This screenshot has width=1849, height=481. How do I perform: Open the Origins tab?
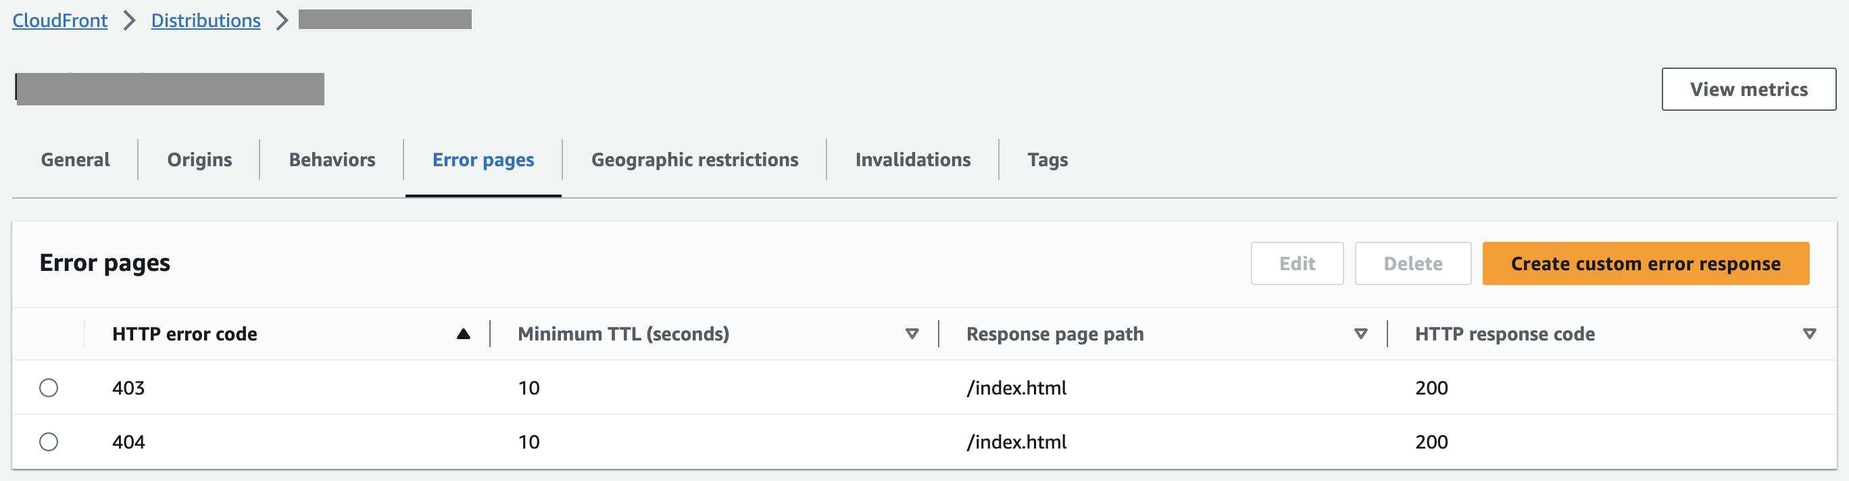(199, 159)
